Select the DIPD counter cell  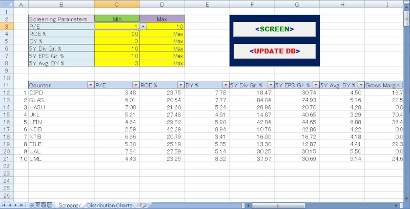coord(61,92)
